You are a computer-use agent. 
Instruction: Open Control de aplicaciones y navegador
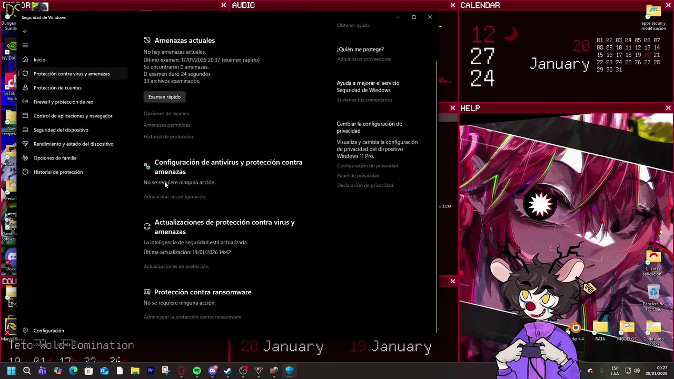(73, 116)
